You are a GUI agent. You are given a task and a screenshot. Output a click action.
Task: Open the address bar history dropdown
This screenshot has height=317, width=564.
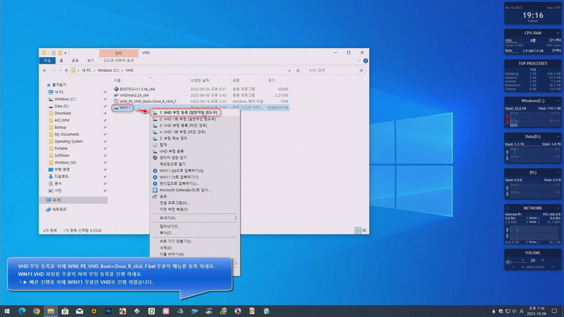click(x=289, y=70)
